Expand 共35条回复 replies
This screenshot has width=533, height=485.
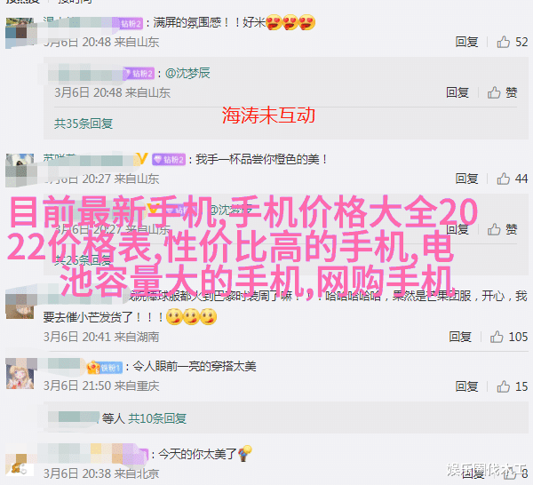tap(84, 123)
